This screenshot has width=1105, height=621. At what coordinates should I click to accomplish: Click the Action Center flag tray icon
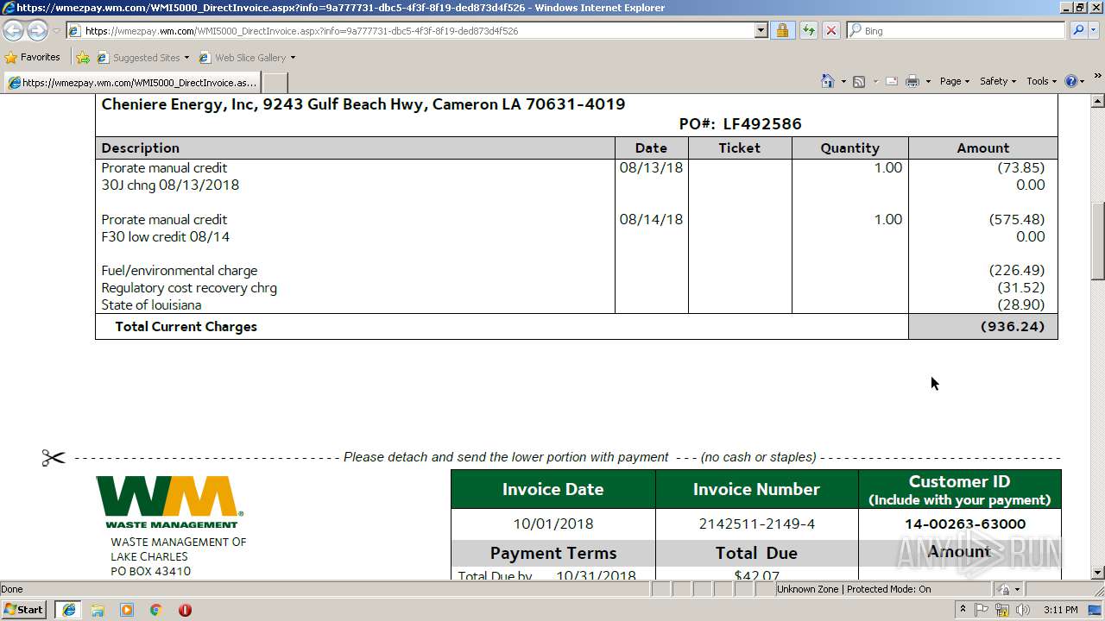coord(982,610)
